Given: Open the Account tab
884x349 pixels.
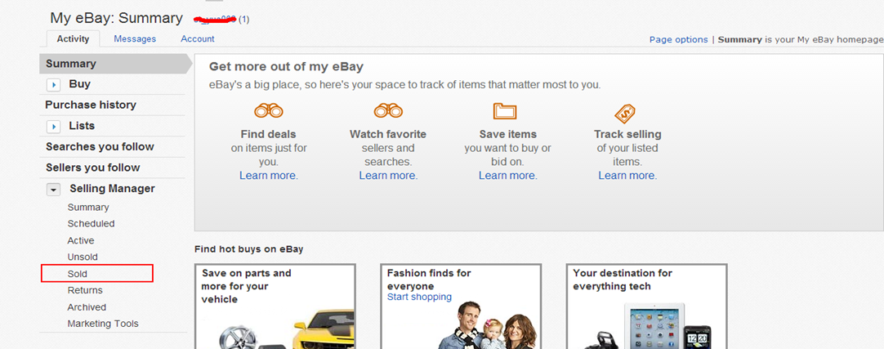Looking at the screenshot, I should (198, 39).
